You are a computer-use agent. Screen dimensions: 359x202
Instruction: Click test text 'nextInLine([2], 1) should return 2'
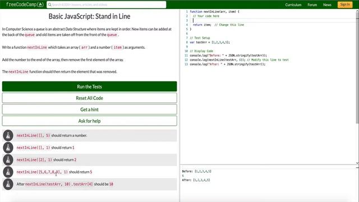pos(47,159)
